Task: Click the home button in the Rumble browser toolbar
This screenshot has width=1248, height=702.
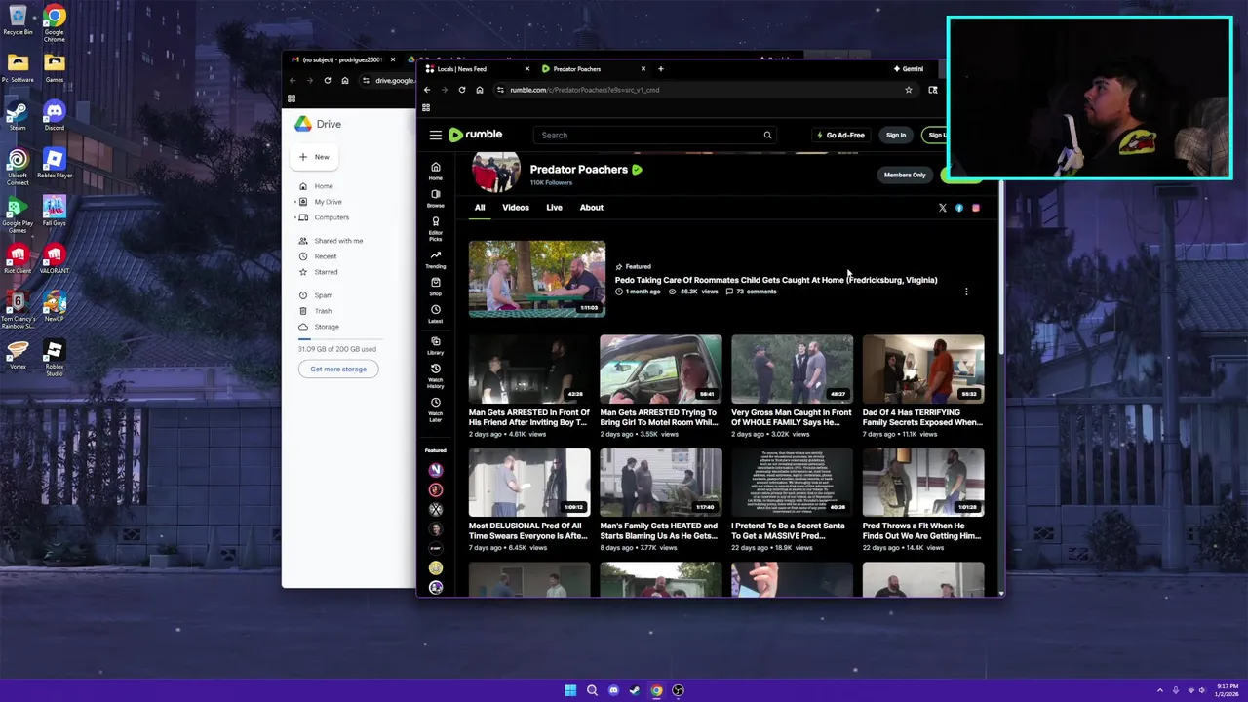Action: pyautogui.click(x=480, y=90)
